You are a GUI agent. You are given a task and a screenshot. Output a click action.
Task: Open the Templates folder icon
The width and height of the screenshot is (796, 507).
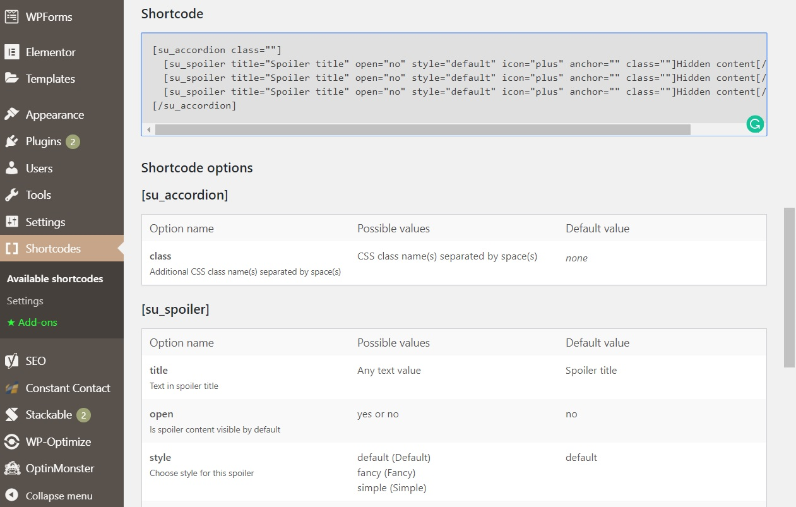pyautogui.click(x=12, y=78)
